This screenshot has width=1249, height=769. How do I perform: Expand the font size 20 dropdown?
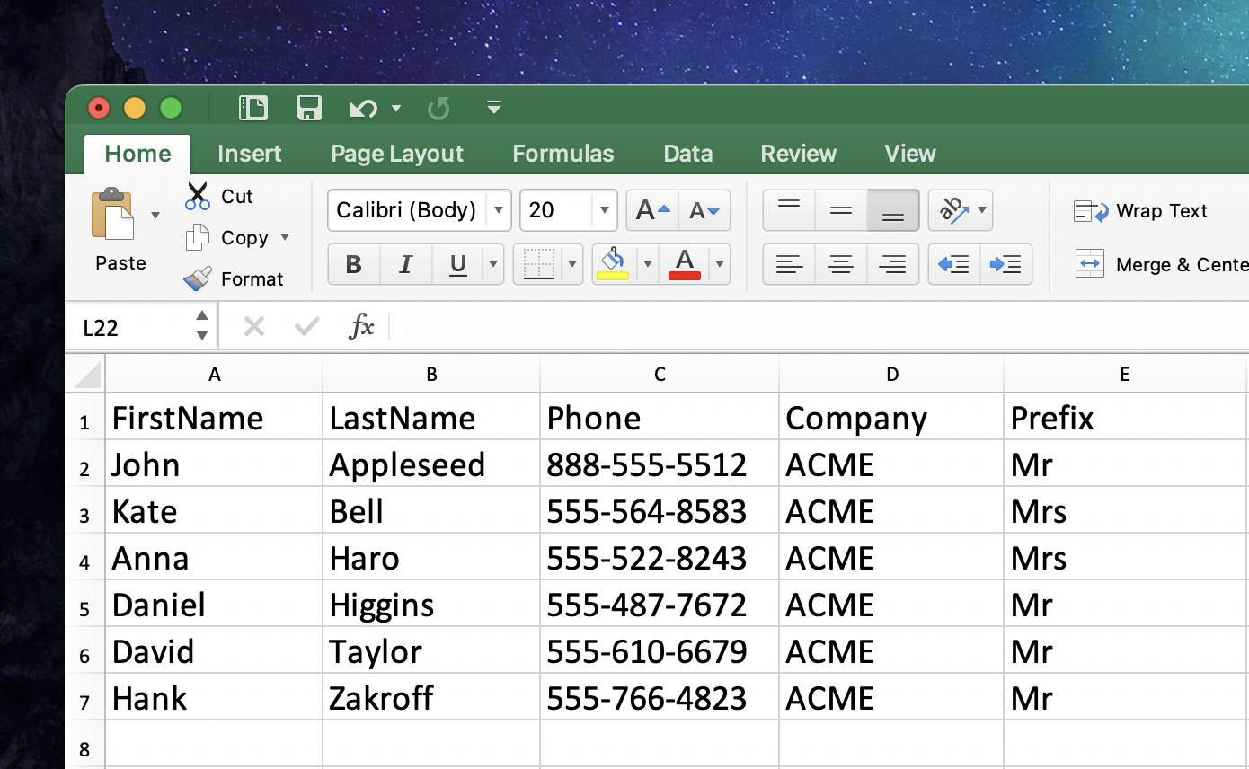[x=605, y=210]
